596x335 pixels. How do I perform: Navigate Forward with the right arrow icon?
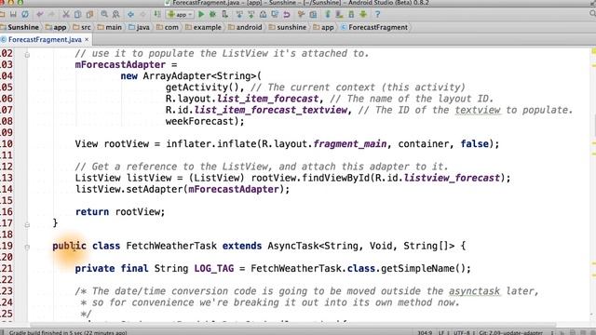pos(142,15)
